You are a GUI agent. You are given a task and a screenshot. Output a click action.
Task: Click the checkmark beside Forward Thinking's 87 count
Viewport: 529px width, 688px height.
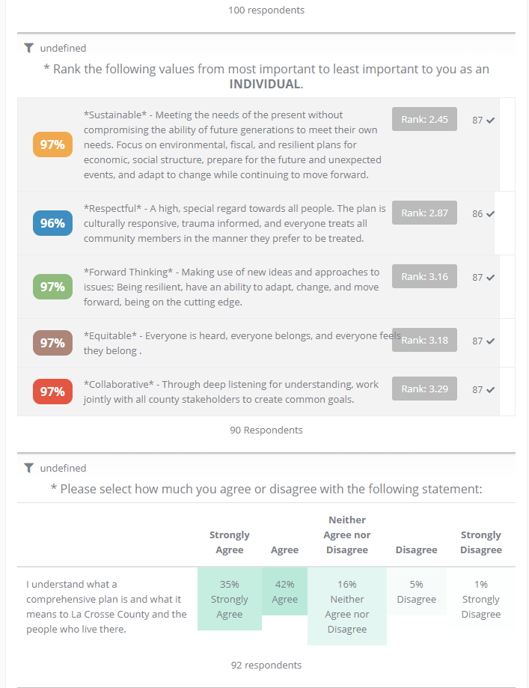click(x=491, y=277)
